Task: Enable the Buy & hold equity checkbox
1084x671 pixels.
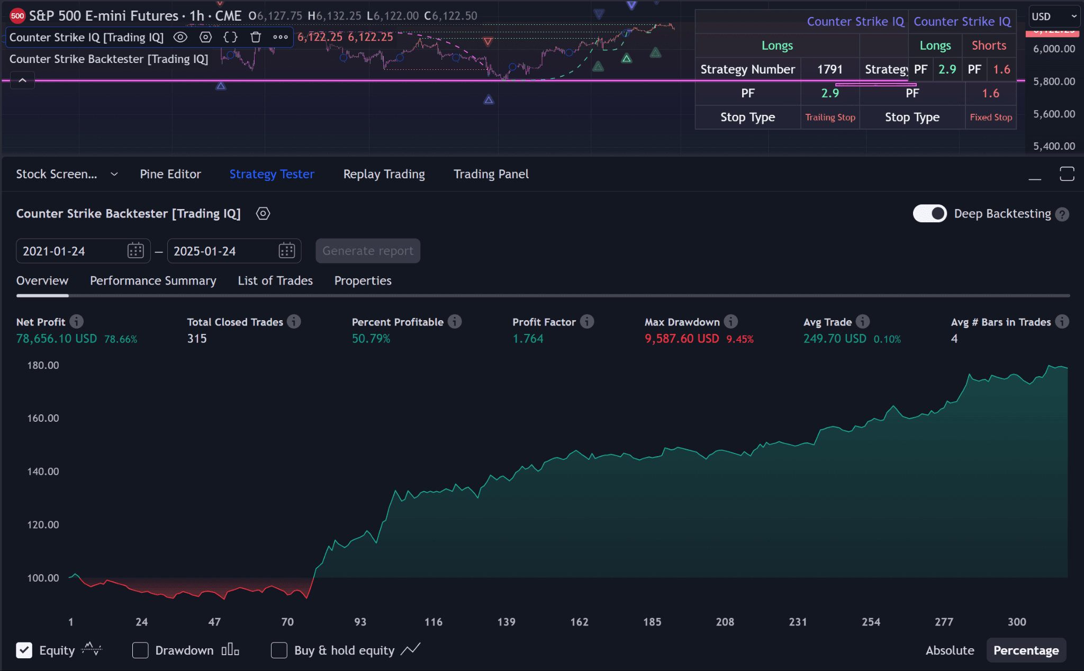Action: (x=279, y=650)
